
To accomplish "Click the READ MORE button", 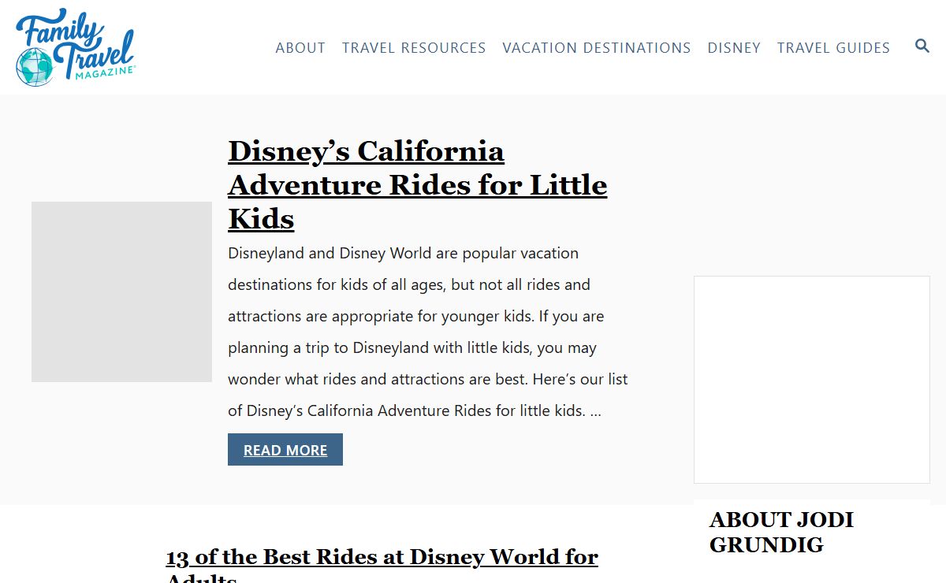I will [285, 450].
